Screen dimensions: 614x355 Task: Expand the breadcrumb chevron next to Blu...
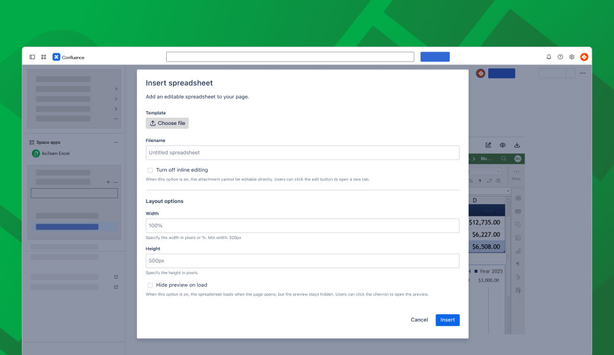473,159
